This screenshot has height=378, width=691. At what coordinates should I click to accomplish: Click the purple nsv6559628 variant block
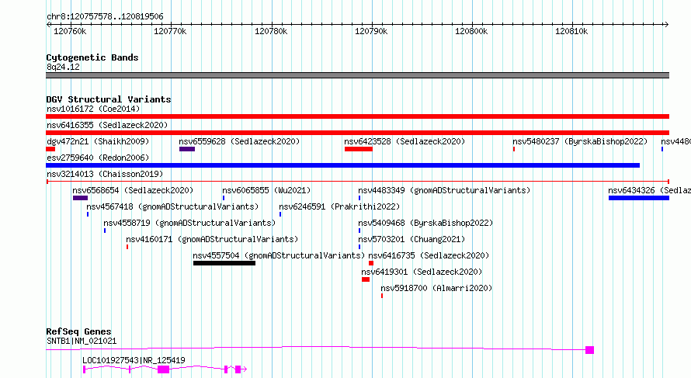187,149
